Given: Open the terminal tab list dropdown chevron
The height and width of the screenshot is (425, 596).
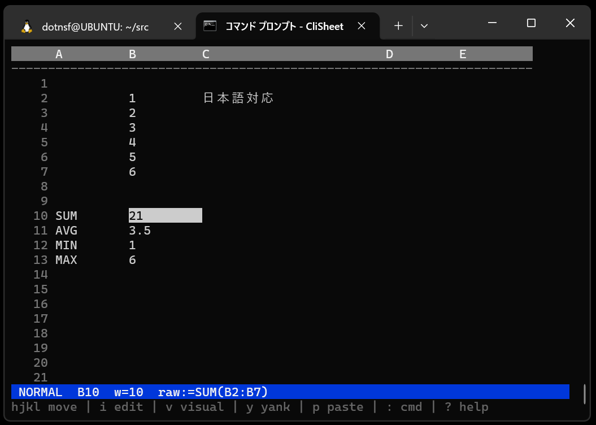Looking at the screenshot, I should (x=425, y=25).
